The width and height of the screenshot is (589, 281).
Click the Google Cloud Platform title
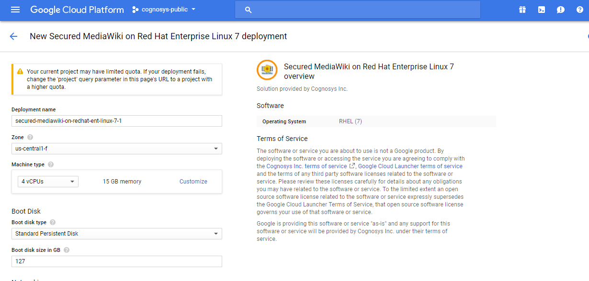[77, 10]
